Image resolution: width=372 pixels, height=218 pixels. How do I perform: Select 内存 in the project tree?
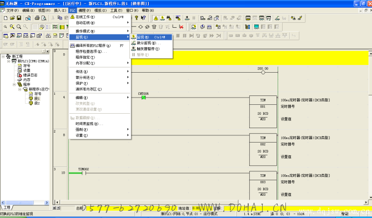point(27,80)
